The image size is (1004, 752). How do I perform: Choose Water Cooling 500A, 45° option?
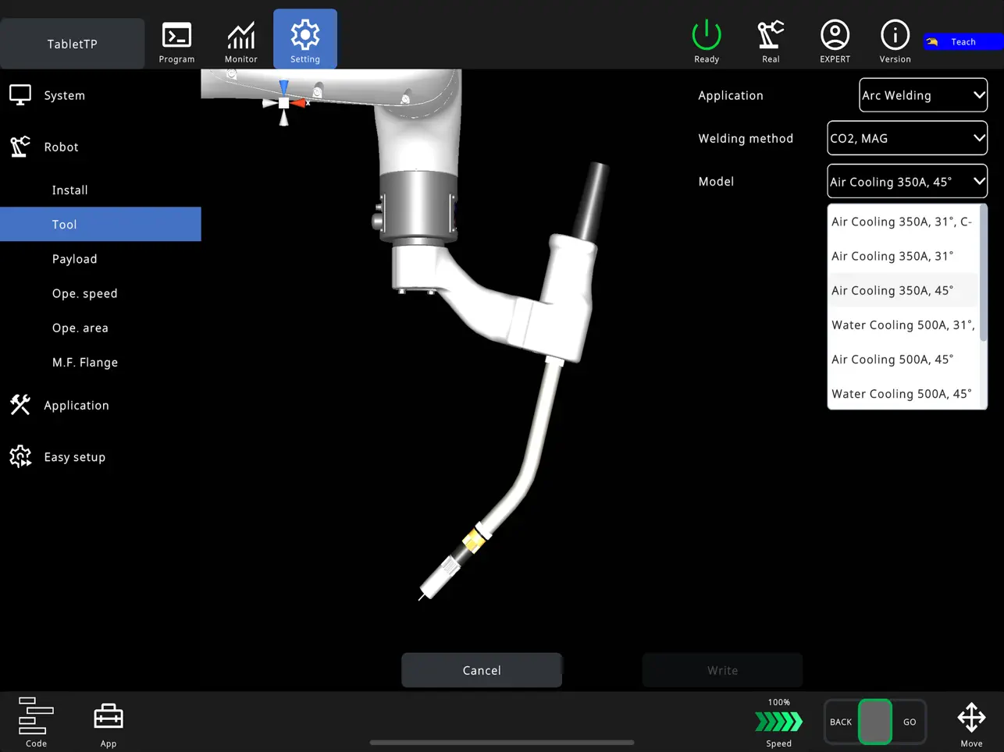(903, 393)
